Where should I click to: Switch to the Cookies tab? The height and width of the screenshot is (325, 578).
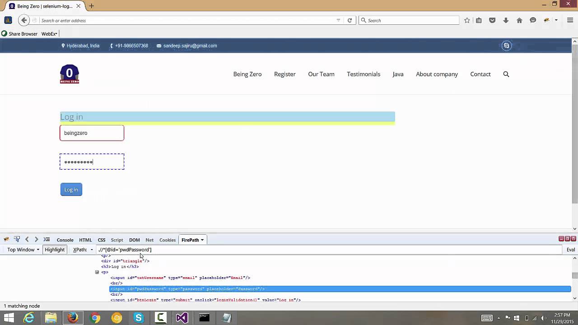[x=168, y=240]
